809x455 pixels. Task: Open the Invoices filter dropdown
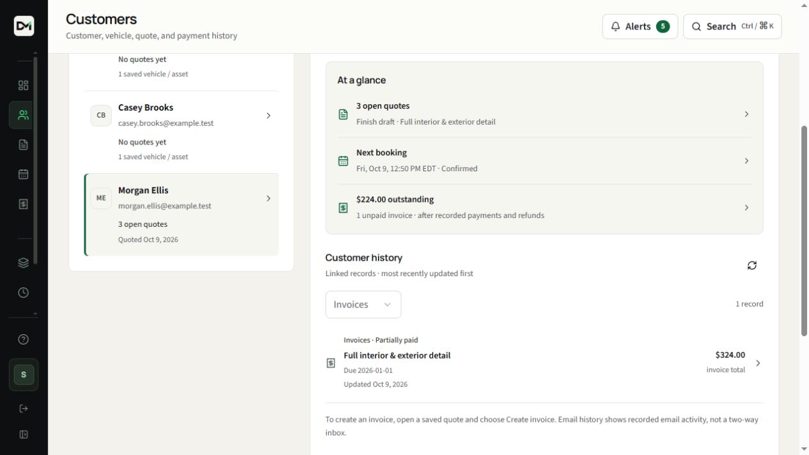pos(363,305)
